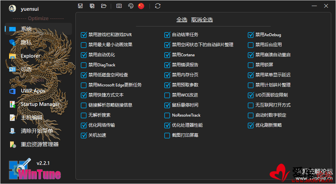The width and height of the screenshot is (336, 184).
Task: Click the 主机编辑 notepad icon
Action: (12, 118)
